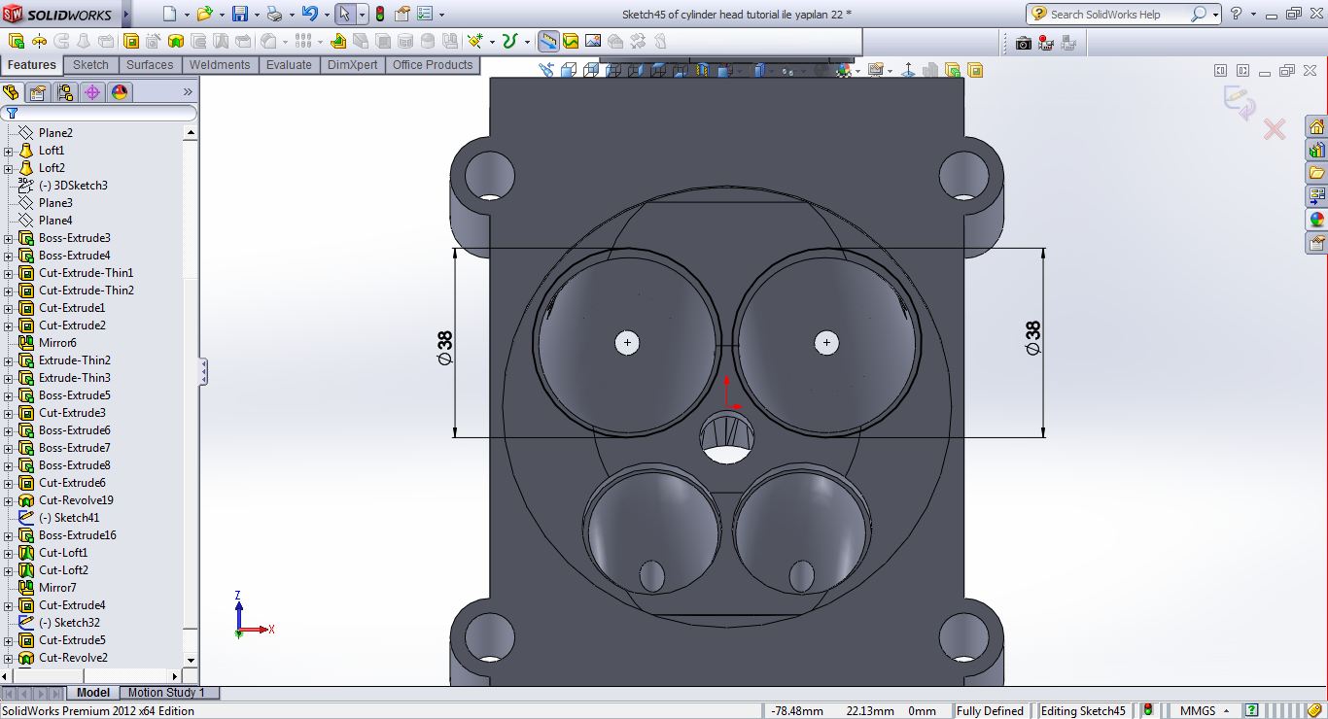
Task: Switch to the Weldments tab
Action: point(220,65)
